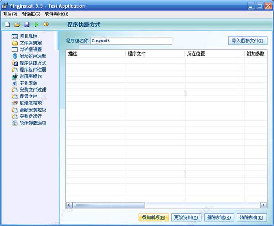274x226 pixels.
Task: Click the 所在位置 column header
Action: [x=215, y=53]
